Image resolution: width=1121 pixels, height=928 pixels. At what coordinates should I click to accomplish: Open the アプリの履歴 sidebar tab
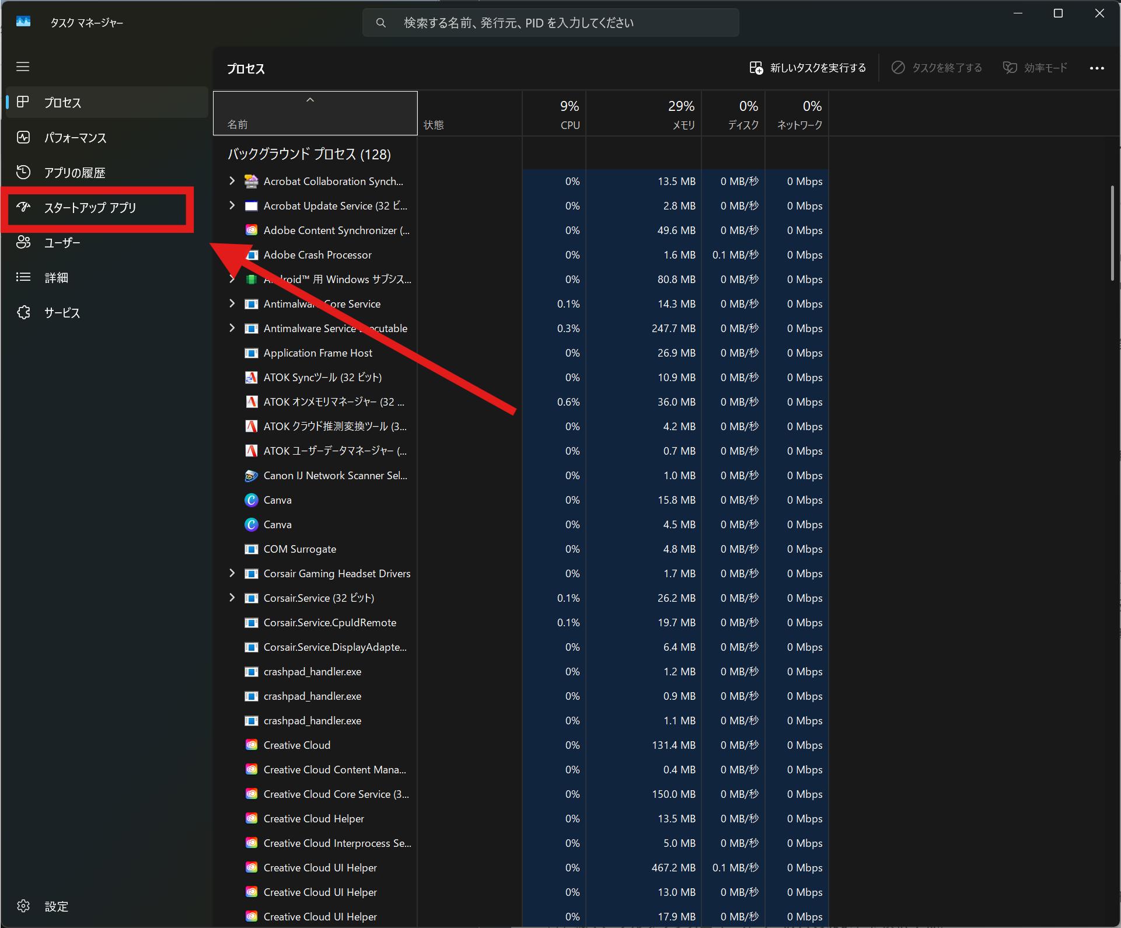click(108, 173)
